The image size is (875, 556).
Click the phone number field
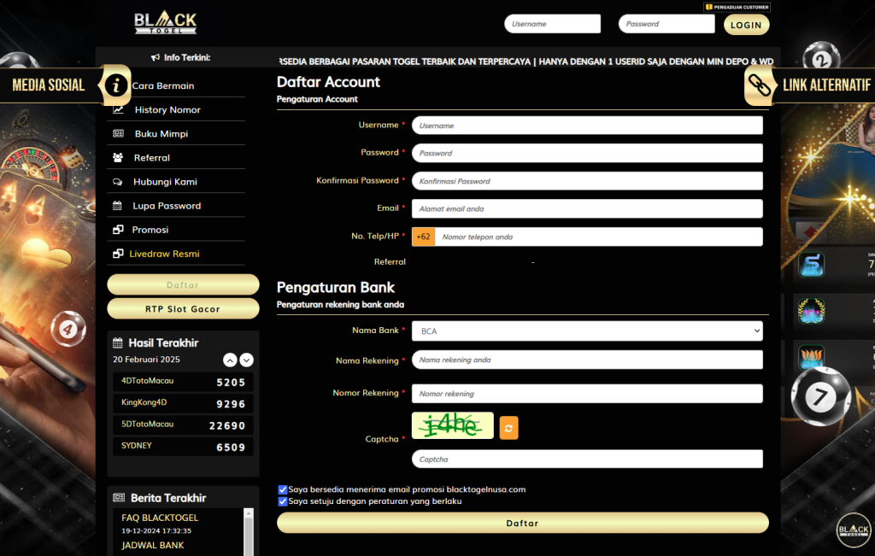[599, 237]
